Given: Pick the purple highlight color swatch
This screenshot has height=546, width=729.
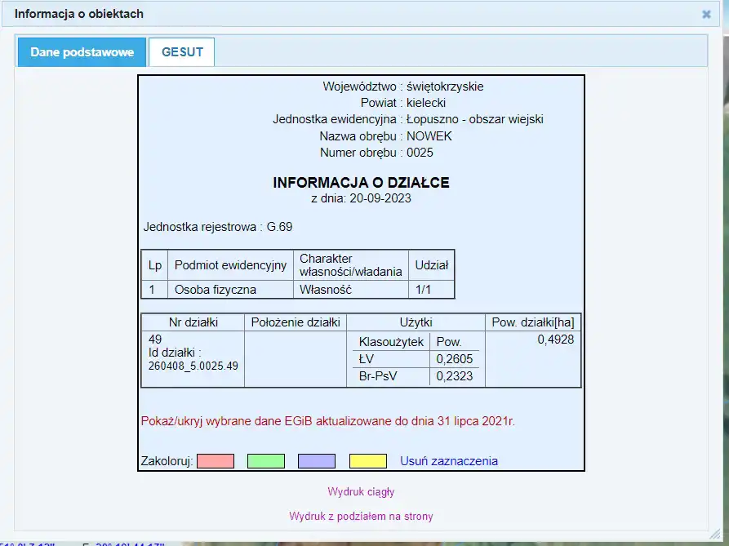Looking at the screenshot, I should [x=317, y=461].
